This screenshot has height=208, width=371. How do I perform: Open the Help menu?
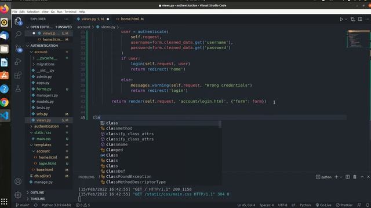click(82, 12)
